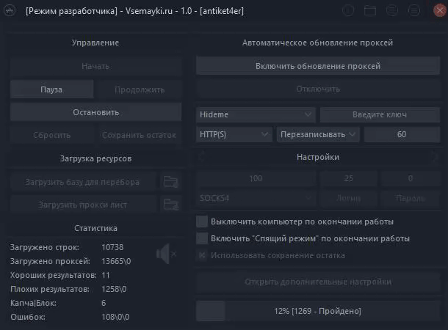This screenshot has height=330, width=448.
Task: Click the Сбросить button
Action: pos(51,135)
